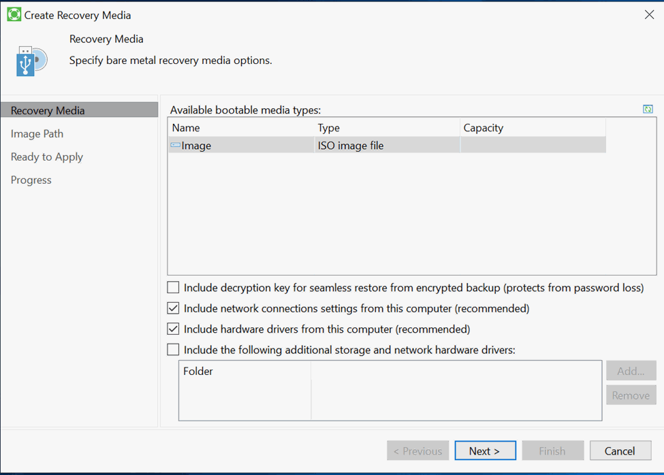Select the Image row name cell

[241, 145]
